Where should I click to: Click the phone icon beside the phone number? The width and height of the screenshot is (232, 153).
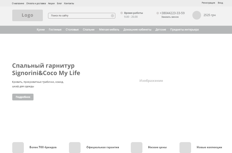(158, 13)
